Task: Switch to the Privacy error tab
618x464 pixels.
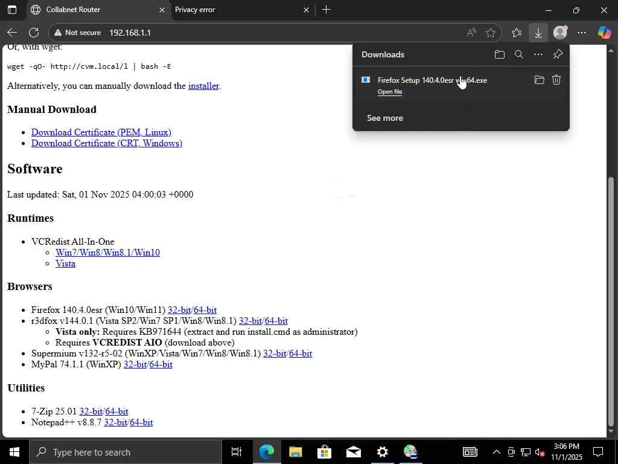Action: pos(241,10)
